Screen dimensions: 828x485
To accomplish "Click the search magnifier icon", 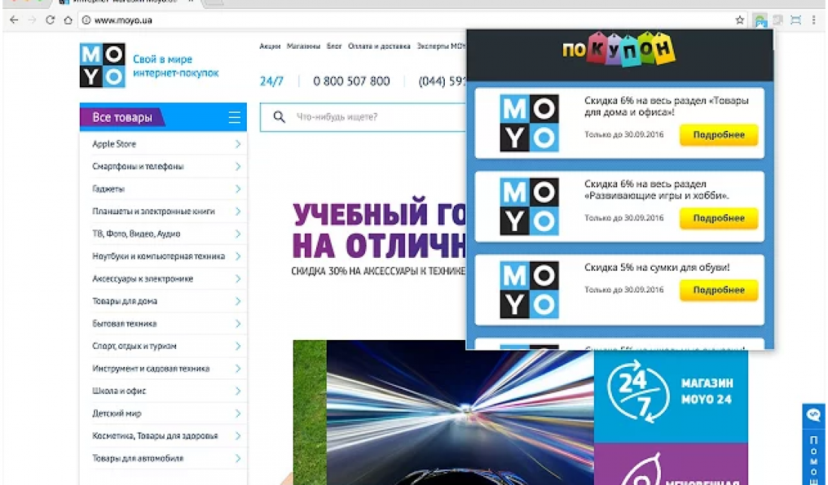I will 279,117.
